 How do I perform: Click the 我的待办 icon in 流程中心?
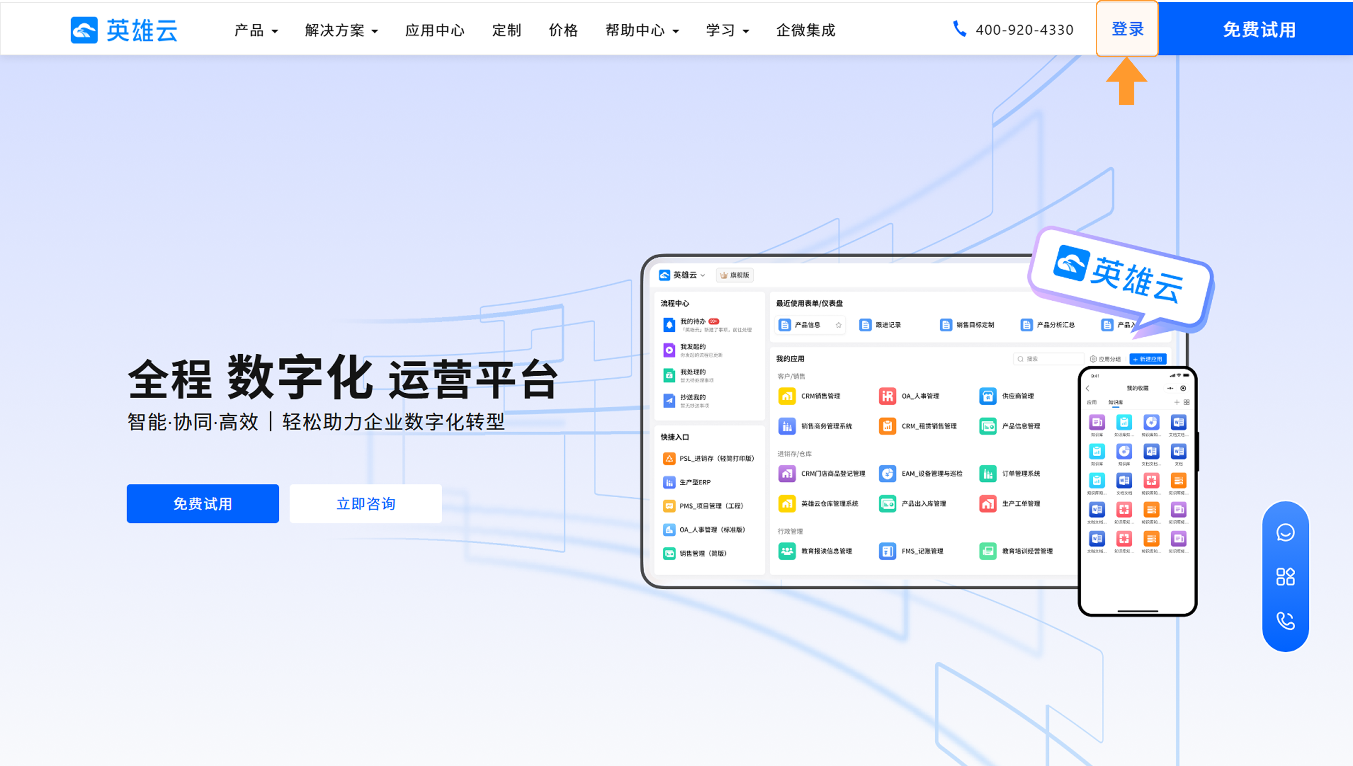pos(669,325)
